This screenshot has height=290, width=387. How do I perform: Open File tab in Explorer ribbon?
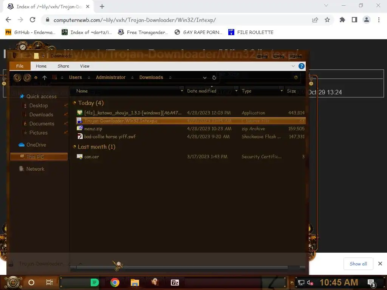tap(20, 66)
